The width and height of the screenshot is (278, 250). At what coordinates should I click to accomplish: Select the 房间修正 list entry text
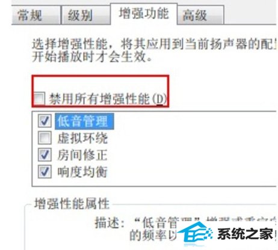(82, 155)
